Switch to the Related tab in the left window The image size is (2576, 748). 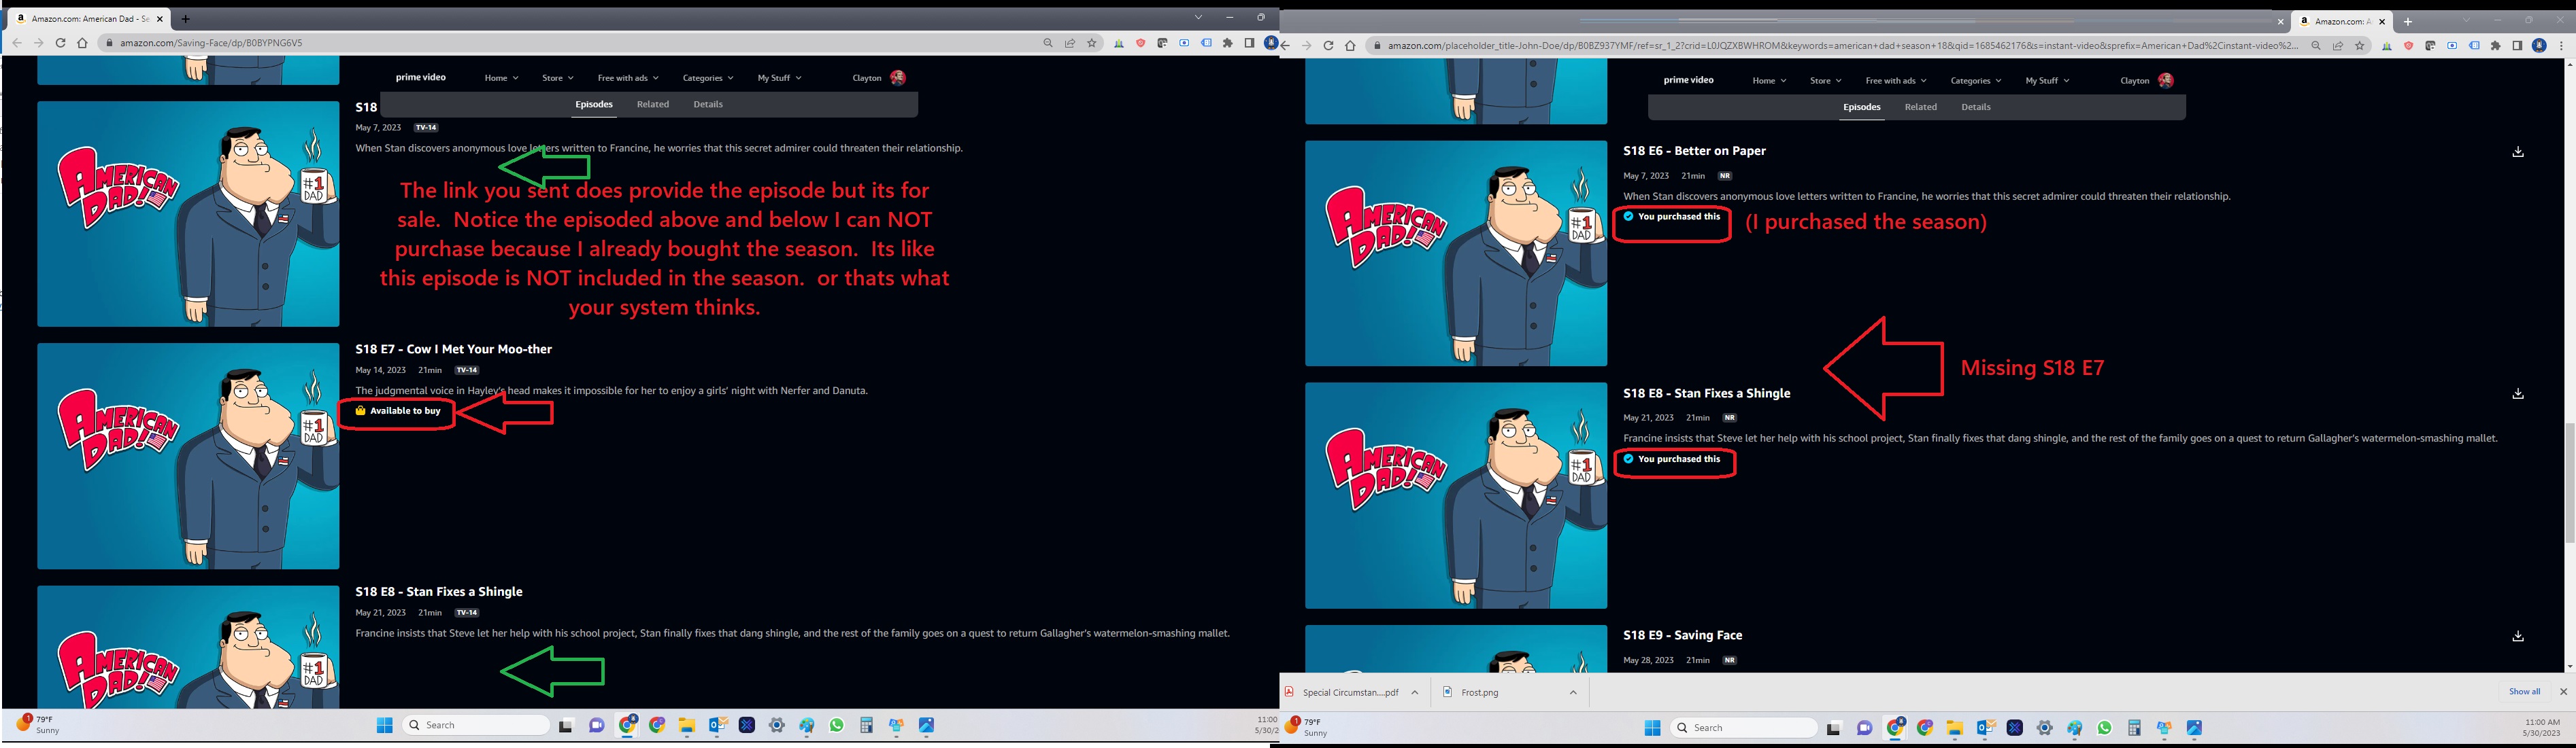[653, 105]
